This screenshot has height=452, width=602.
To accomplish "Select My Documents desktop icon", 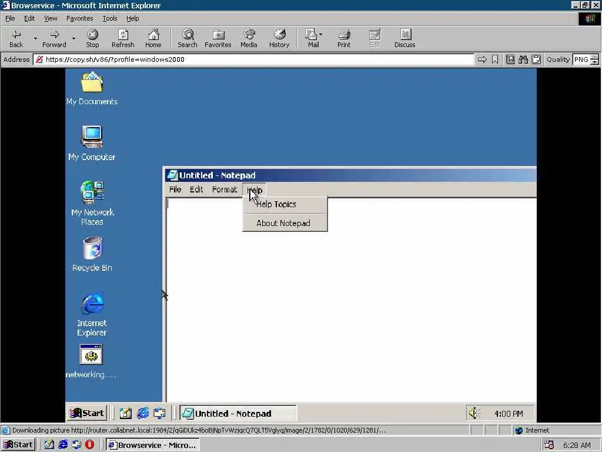I will (x=92, y=89).
